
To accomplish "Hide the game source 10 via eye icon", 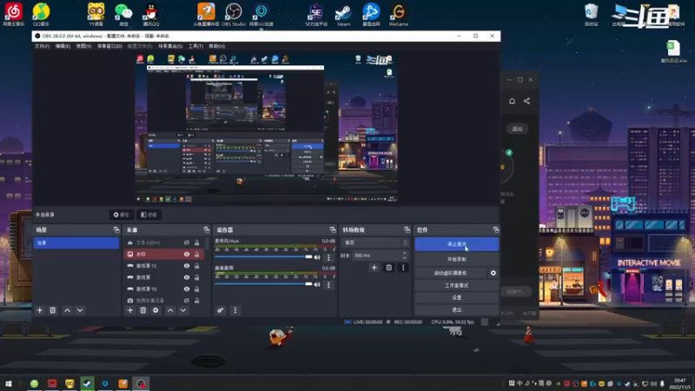I will coord(187,288).
